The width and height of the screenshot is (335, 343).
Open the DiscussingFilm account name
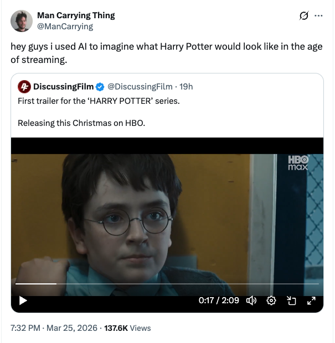click(x=63, y=87)
